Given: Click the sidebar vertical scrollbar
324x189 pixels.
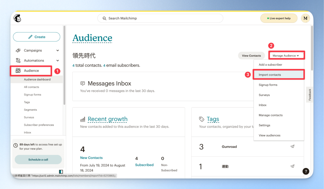Looking at the screenshot, I should coord(64,65).
